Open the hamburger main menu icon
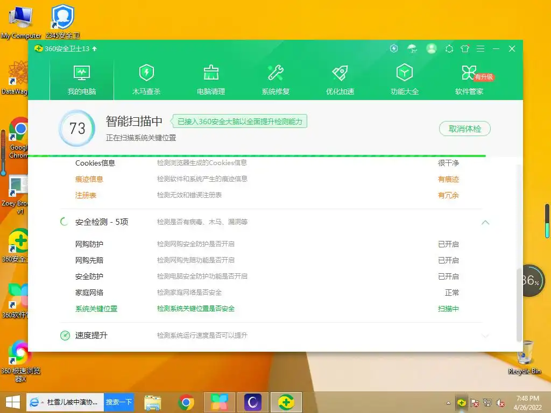This screenshot has width=551, height=413. tap(481, 49)
